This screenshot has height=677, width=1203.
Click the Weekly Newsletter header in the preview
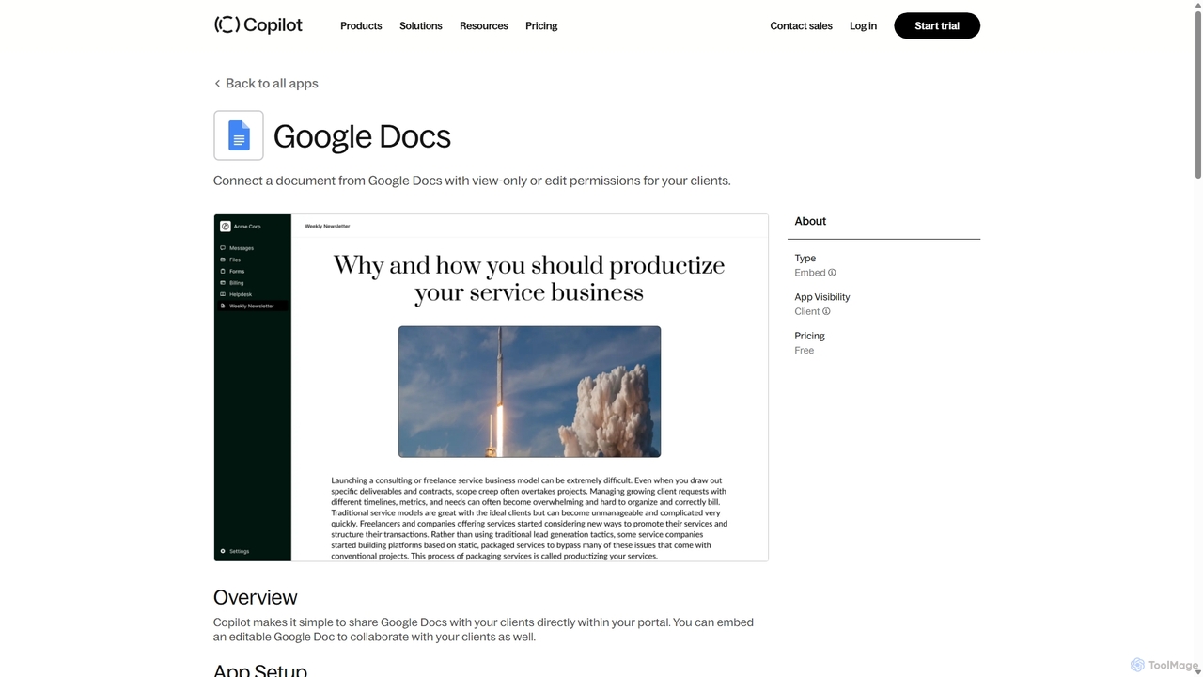pos(327,226)
